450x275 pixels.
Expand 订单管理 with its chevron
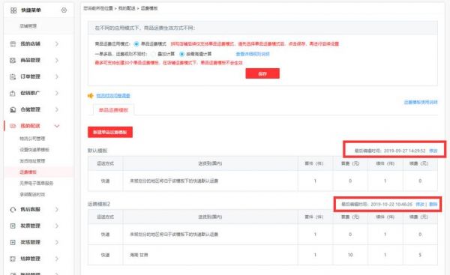tap(57, 76)
